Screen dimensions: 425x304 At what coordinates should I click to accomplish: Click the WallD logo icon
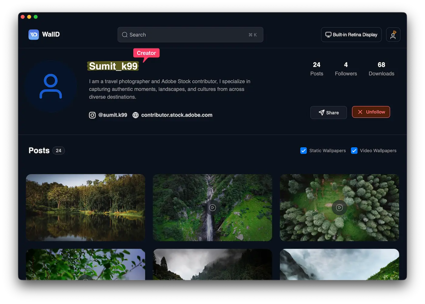[x=34, y=35]
